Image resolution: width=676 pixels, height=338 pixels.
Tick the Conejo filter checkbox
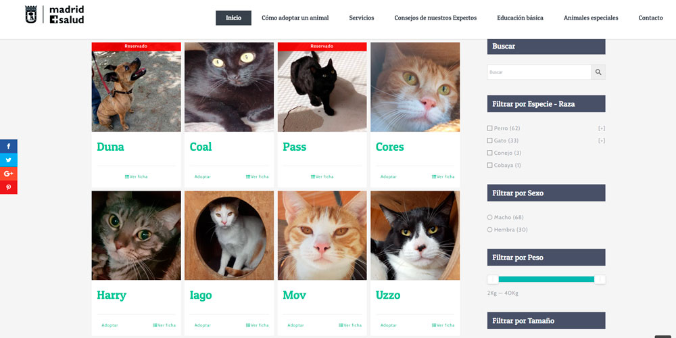tap(489, 153)
